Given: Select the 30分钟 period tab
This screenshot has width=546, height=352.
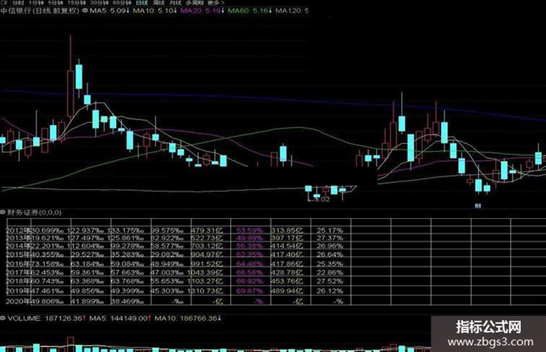Looking at the screenshot, I should [x=99, y=3].
